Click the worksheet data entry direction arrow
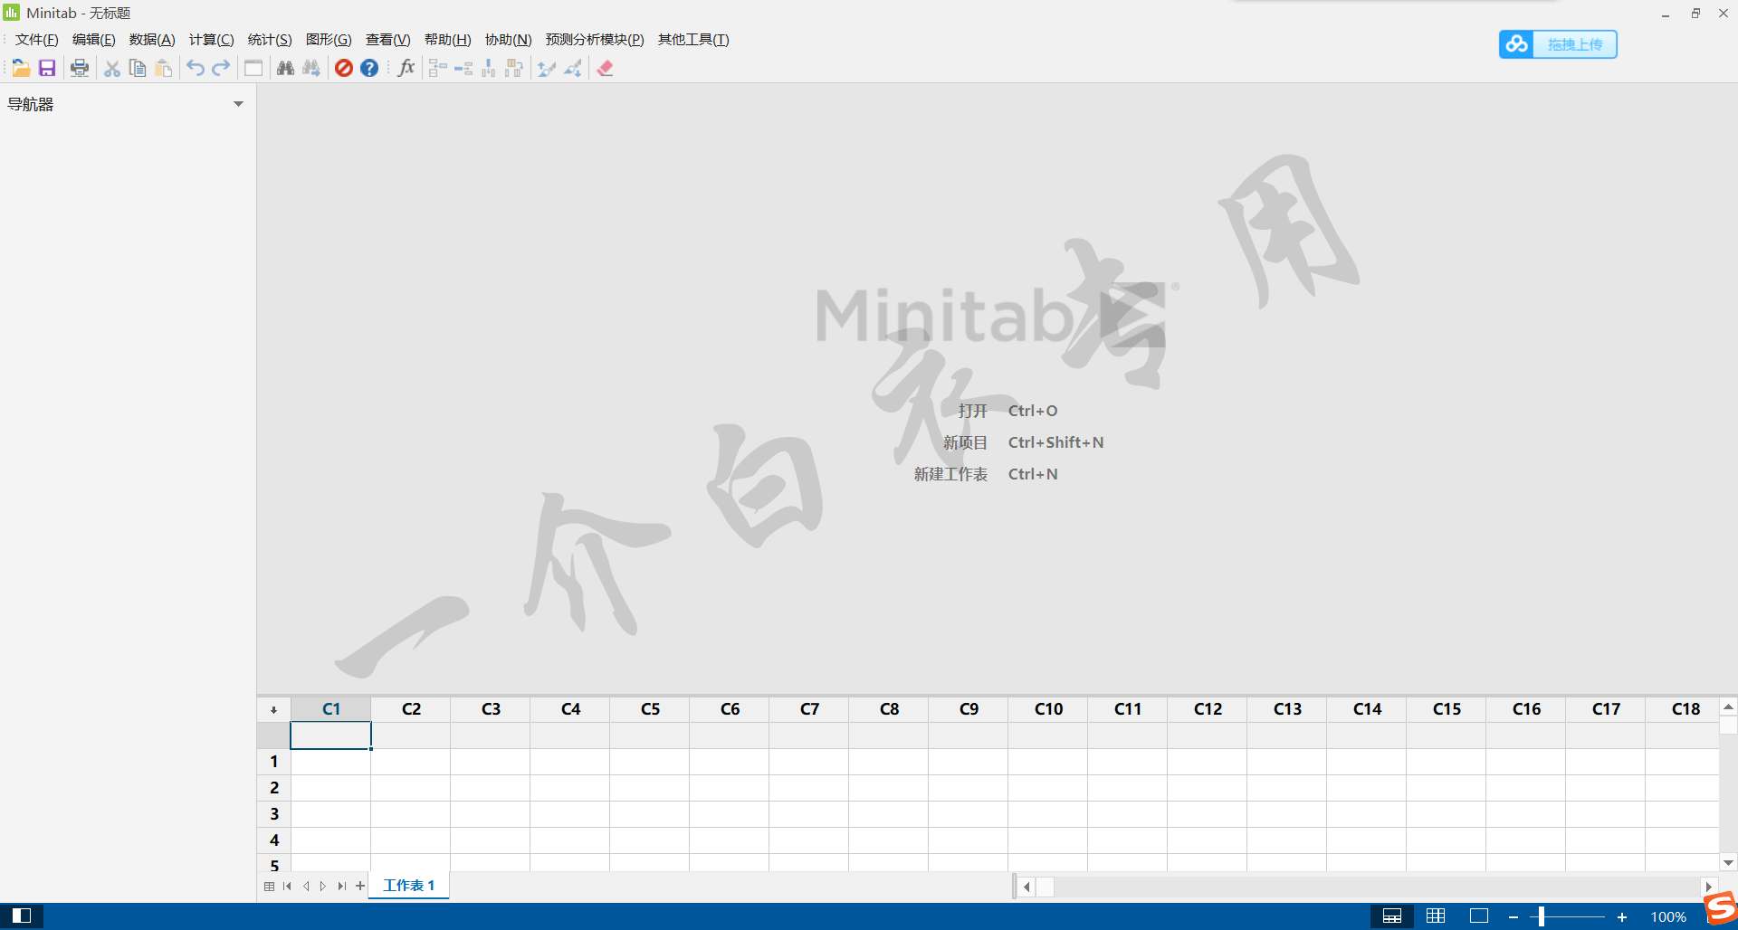 click(x=273, y=710)
